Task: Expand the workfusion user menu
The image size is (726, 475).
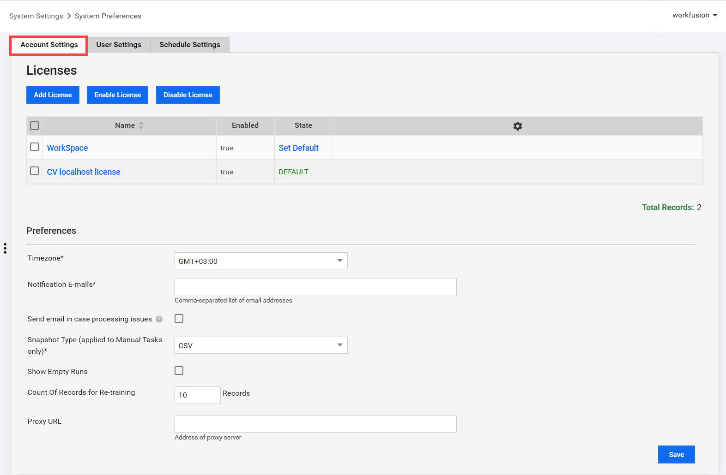Action: [695, 15]
